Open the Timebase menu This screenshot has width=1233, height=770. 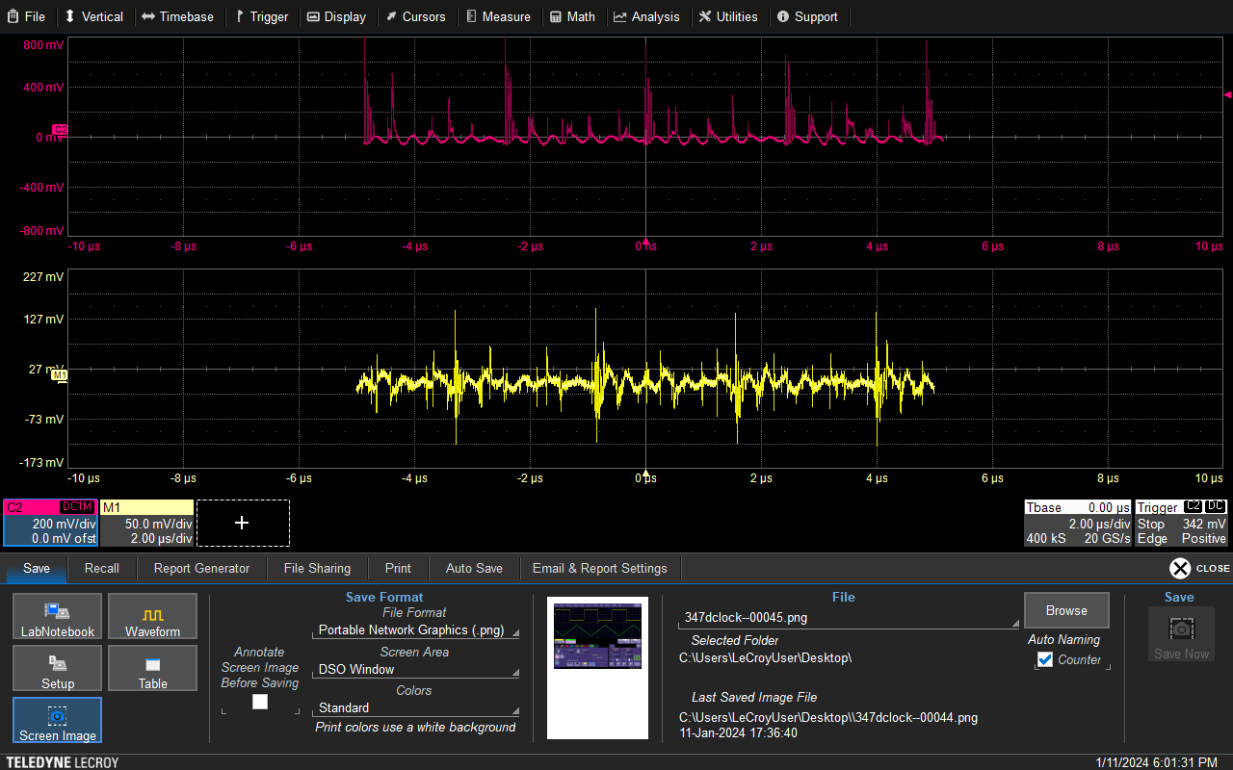[x=177, y=16]
